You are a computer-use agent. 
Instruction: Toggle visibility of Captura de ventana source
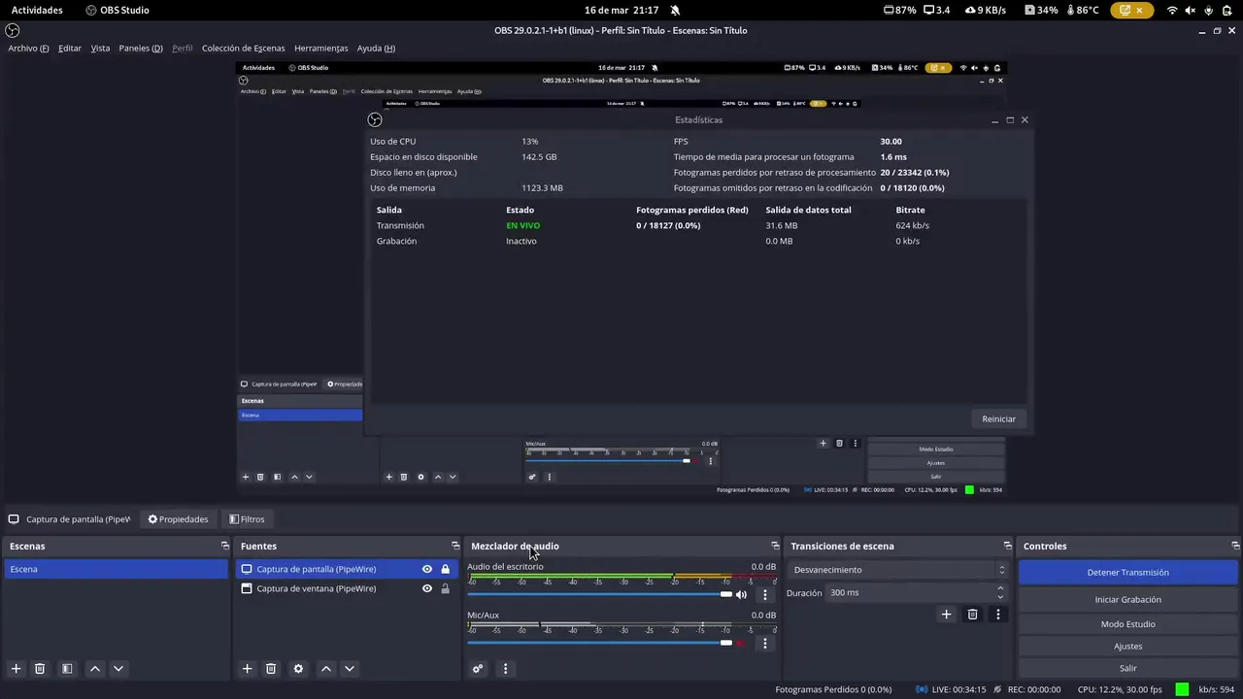(427, 588)
